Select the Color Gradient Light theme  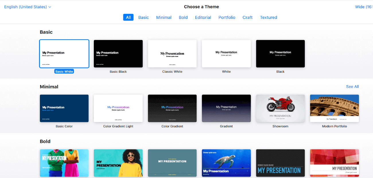coord(118,108)
